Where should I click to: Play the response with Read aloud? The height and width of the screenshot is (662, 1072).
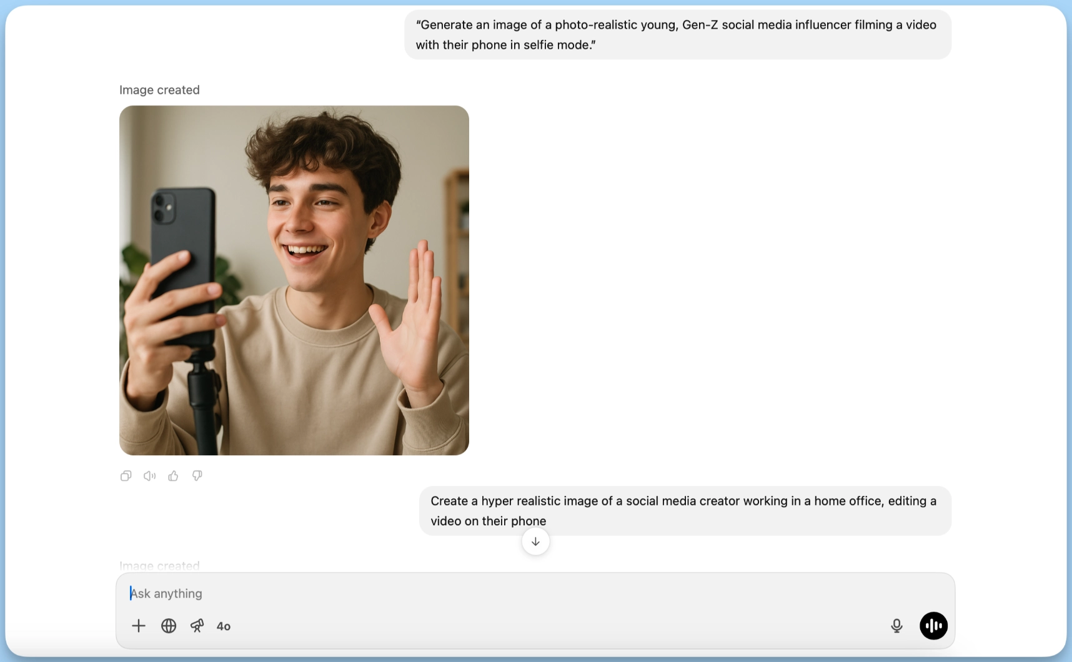149,476
